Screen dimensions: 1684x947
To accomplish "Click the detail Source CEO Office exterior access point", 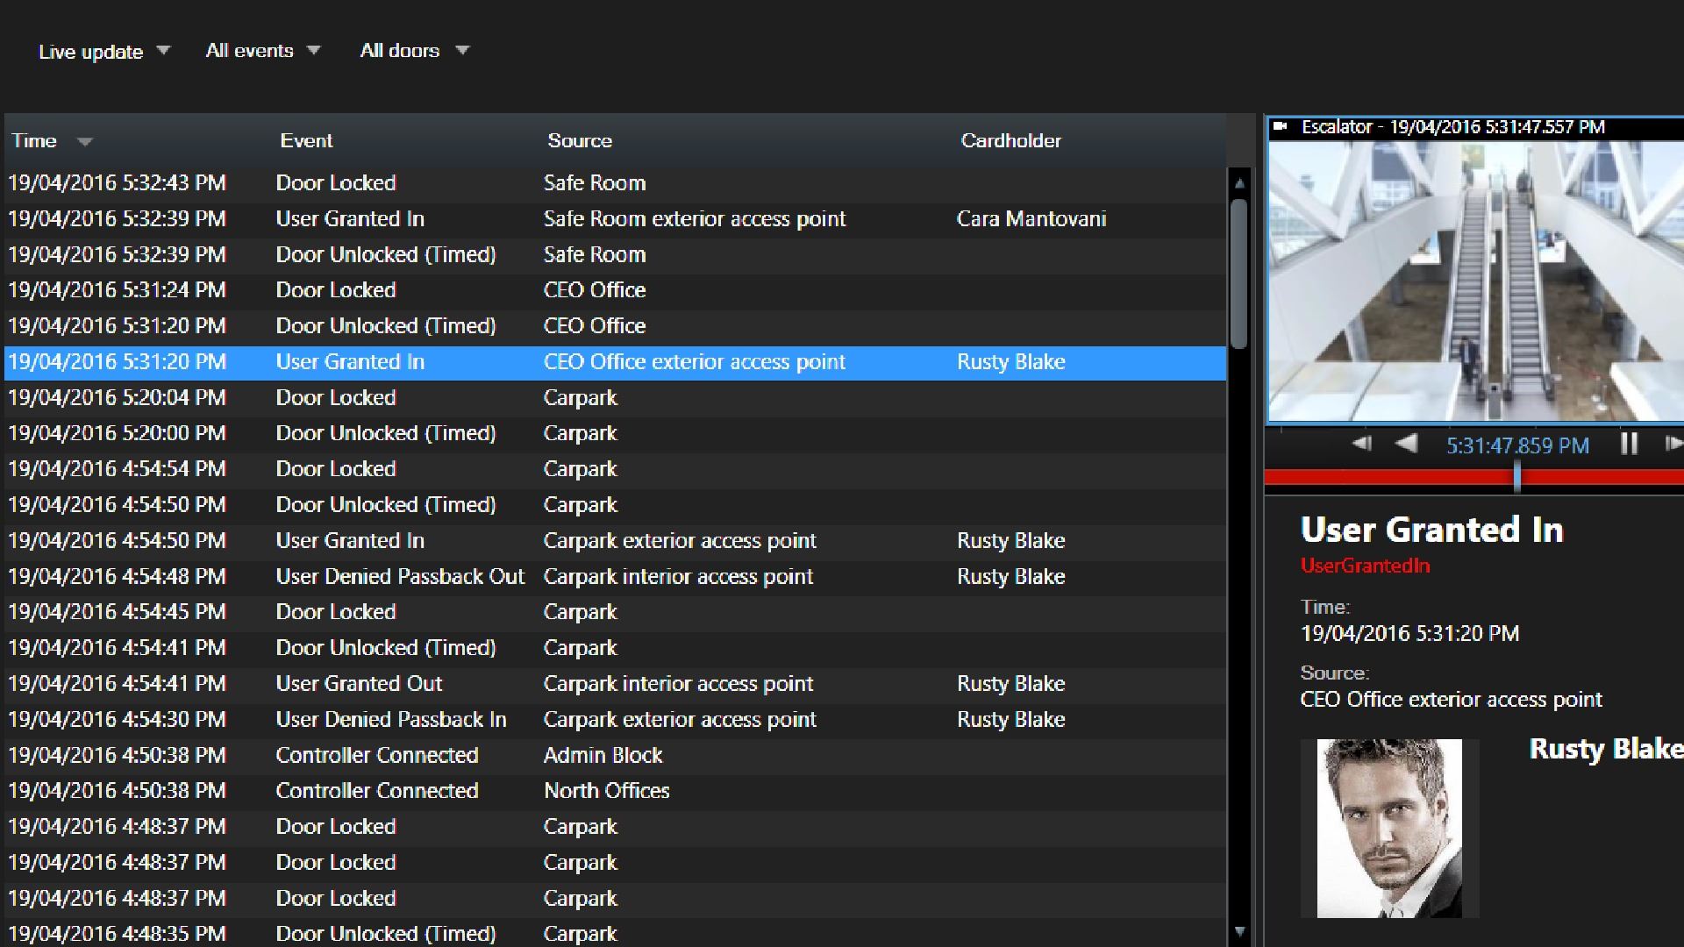I will tap(1451, 700).
